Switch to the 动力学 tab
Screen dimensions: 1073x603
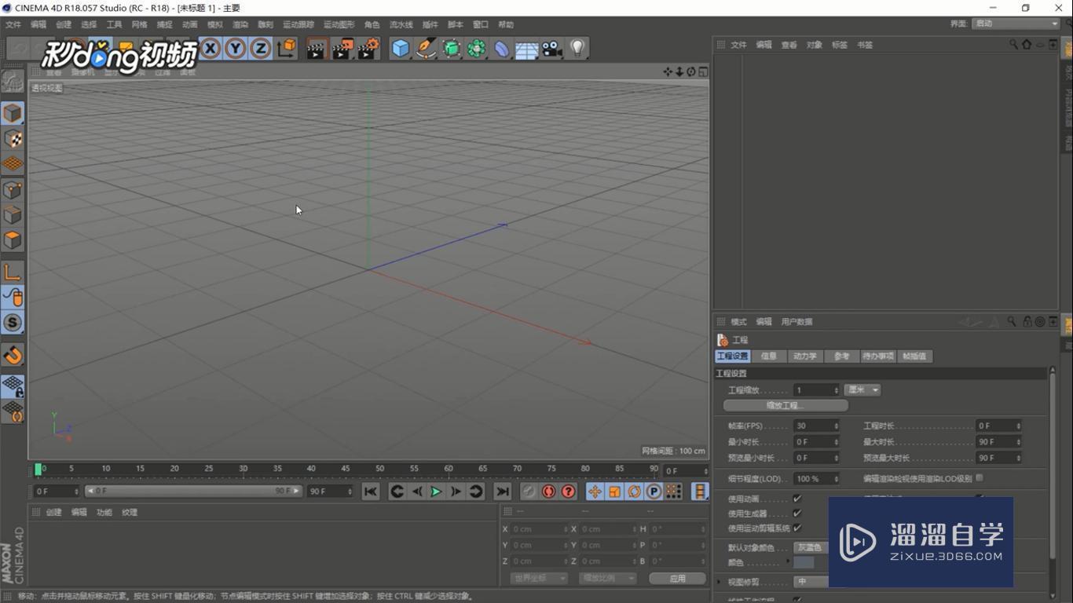tap(804, 356)
